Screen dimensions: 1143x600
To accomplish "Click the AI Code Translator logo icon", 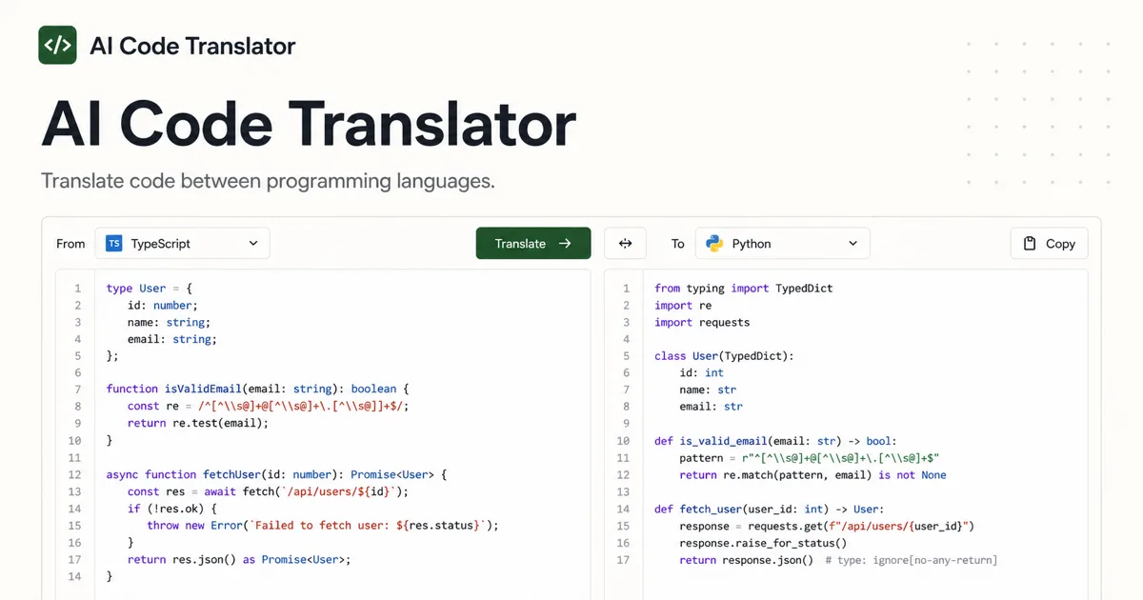I will tap(57, 45).
